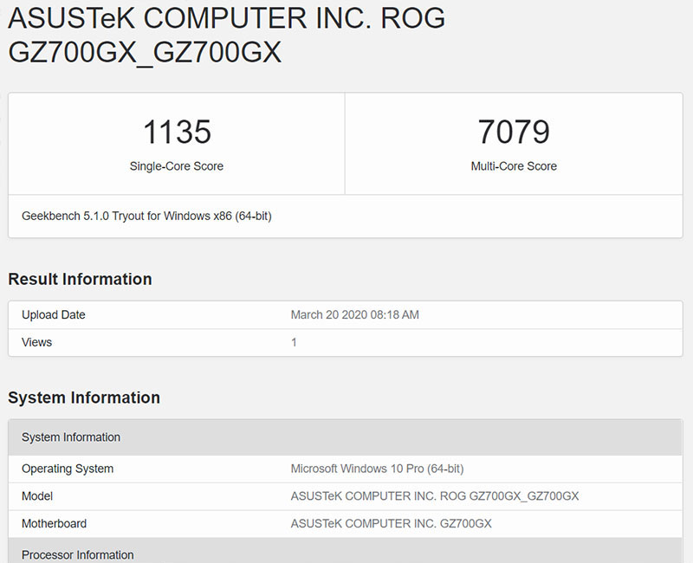
Task: Click the Processor Information table header
Action: point(78,554)
